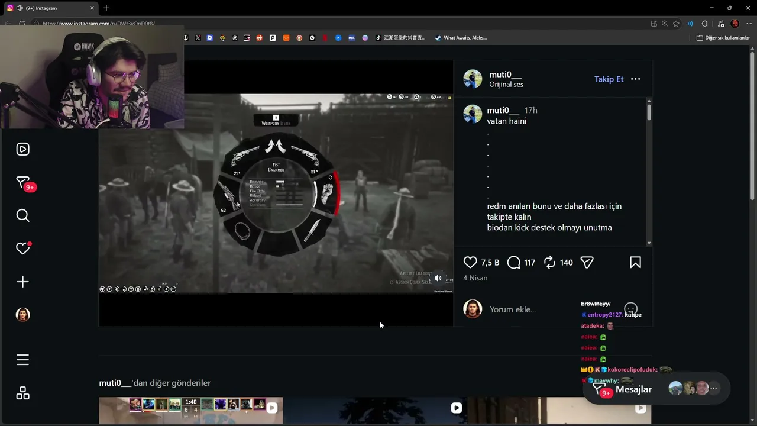Open the What Awaits, Aleks... bookmark
Viewport: 757px width, 426px height.
pyautogui.click(x=461, y=38)
